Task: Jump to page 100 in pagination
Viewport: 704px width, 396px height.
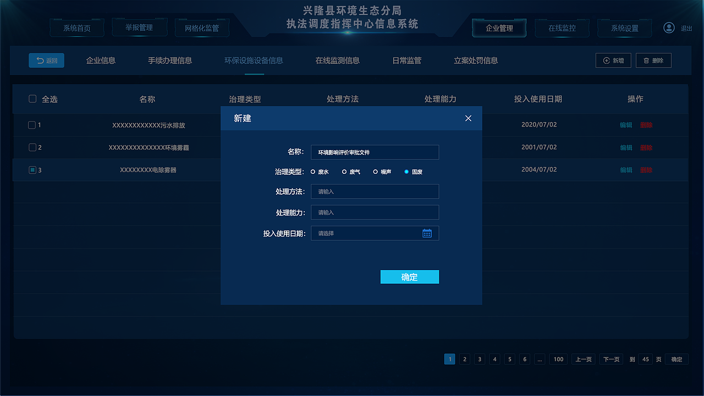Action: pyautogui.click(x=558, y=359)
